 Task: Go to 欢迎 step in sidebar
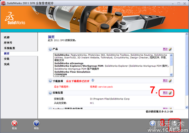7,37
